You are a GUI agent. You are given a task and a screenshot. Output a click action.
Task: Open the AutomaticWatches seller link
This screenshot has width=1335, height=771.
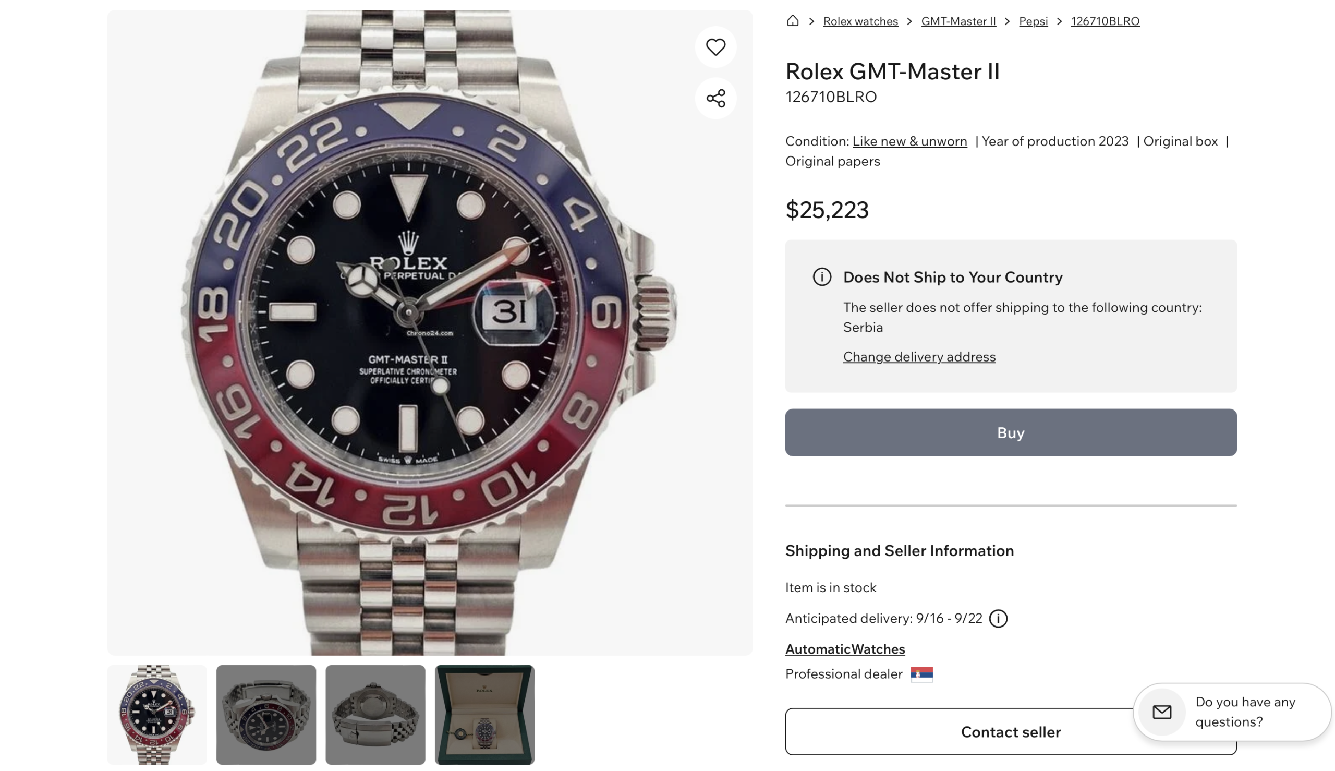(x=845, y=649)
